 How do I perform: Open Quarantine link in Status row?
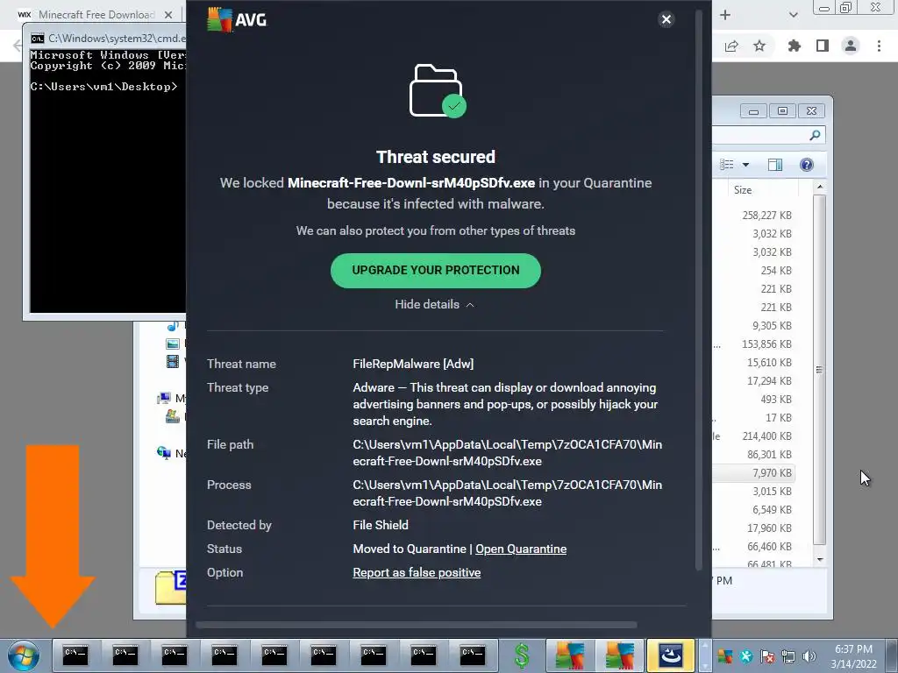[x=521, y=549]
